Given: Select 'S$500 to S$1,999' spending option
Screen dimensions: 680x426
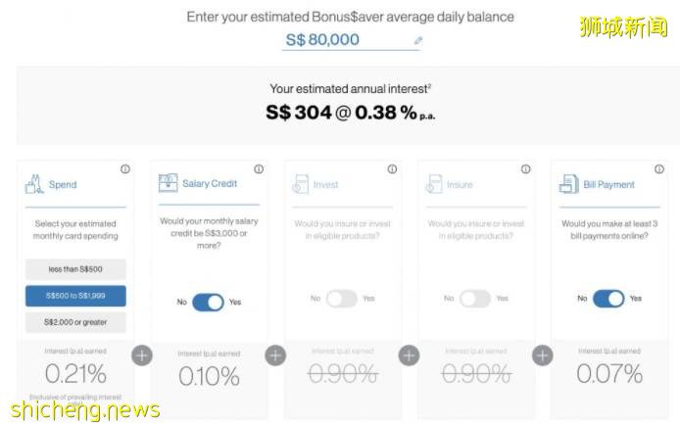Looking at the screenshot, I should coord(75,296).
